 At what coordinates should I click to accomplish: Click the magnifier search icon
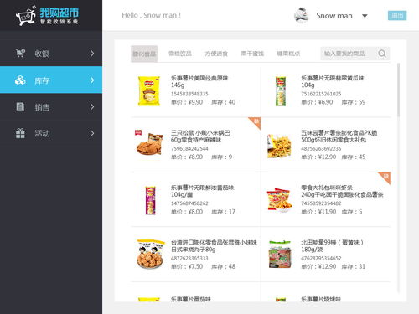[382, 54]
